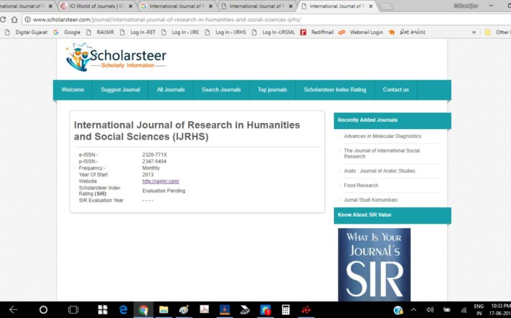Open the volume speaker tray icon
Viewport: 511px width, 318px height.
tap(430, 310)
